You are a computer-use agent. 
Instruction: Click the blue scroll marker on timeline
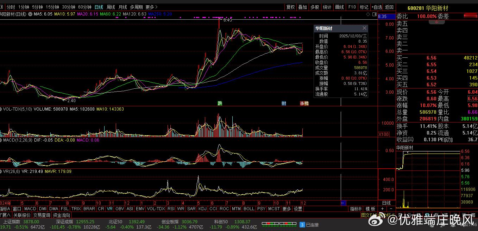pyautogui.click(x=344, y=203)
